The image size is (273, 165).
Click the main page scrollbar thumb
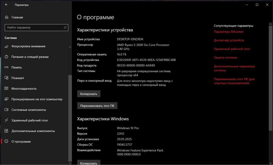coord(270,78)
